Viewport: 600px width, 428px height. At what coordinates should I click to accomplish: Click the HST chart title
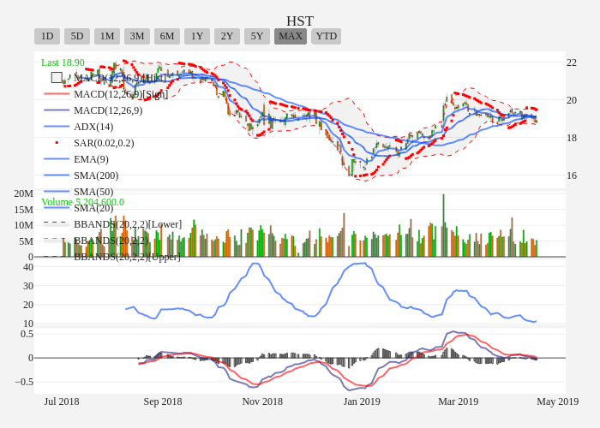(x=300, y=21)
